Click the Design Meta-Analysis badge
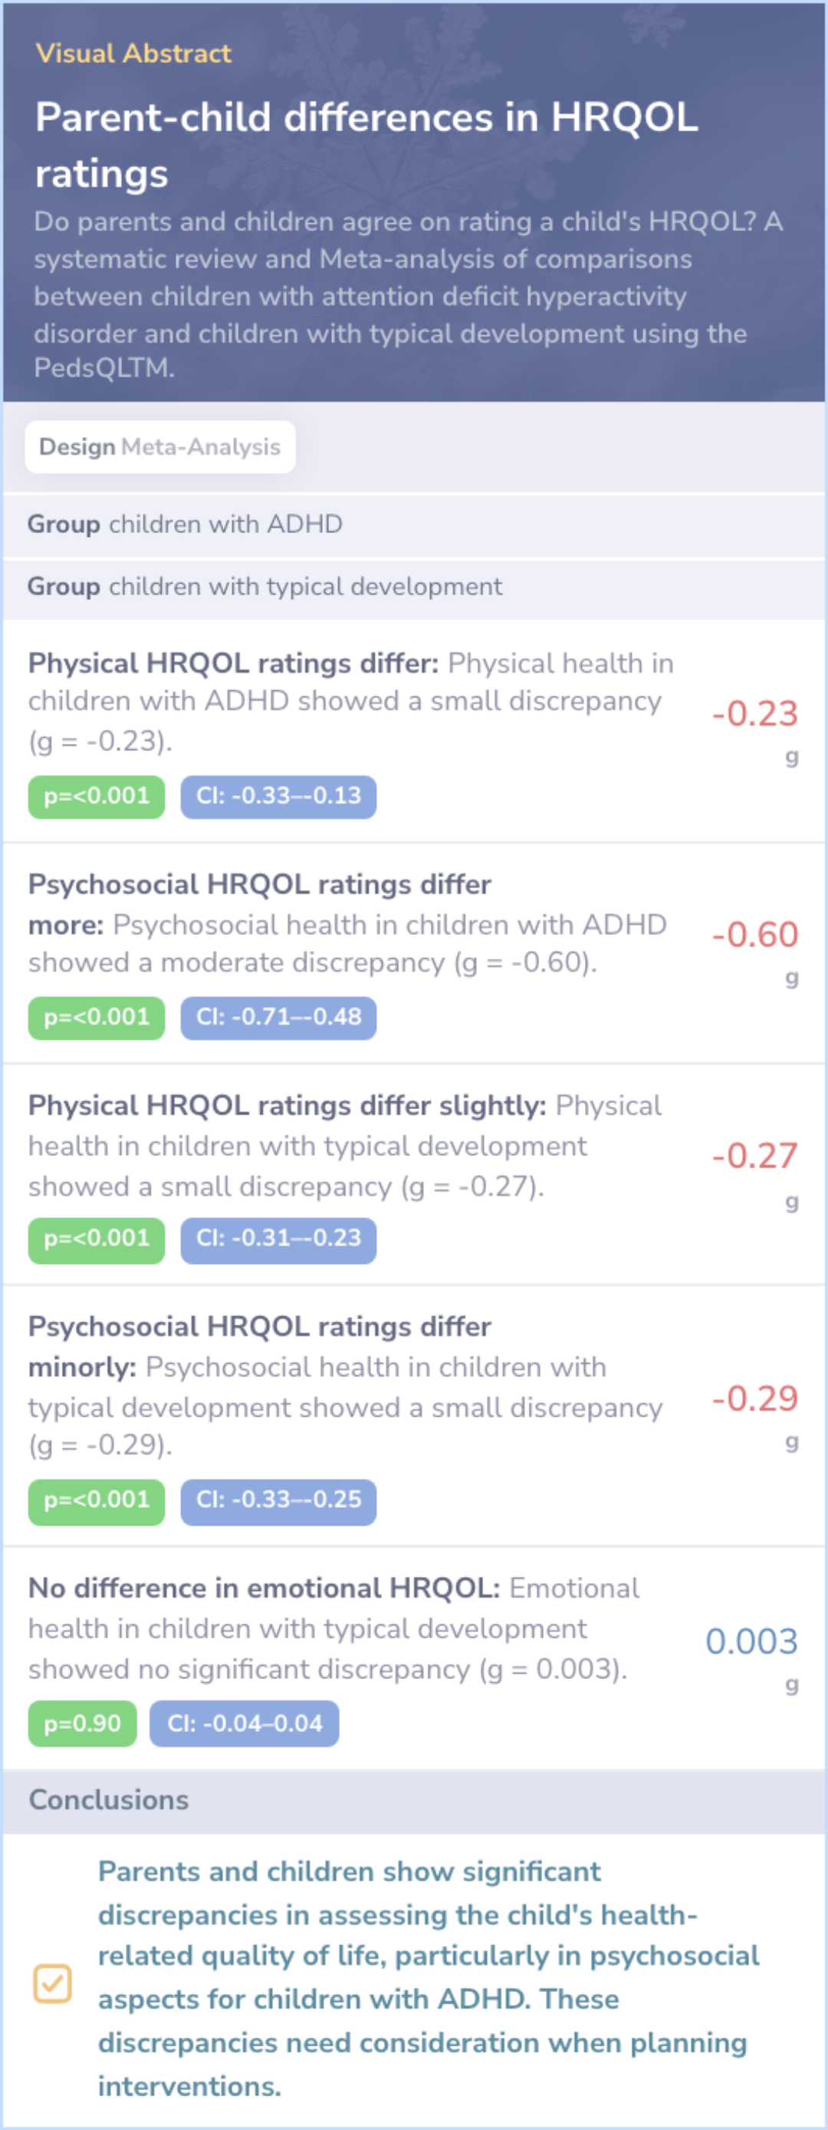This screenshot has height=2130, width=828. pyautogui.click(x=160, y=447)
